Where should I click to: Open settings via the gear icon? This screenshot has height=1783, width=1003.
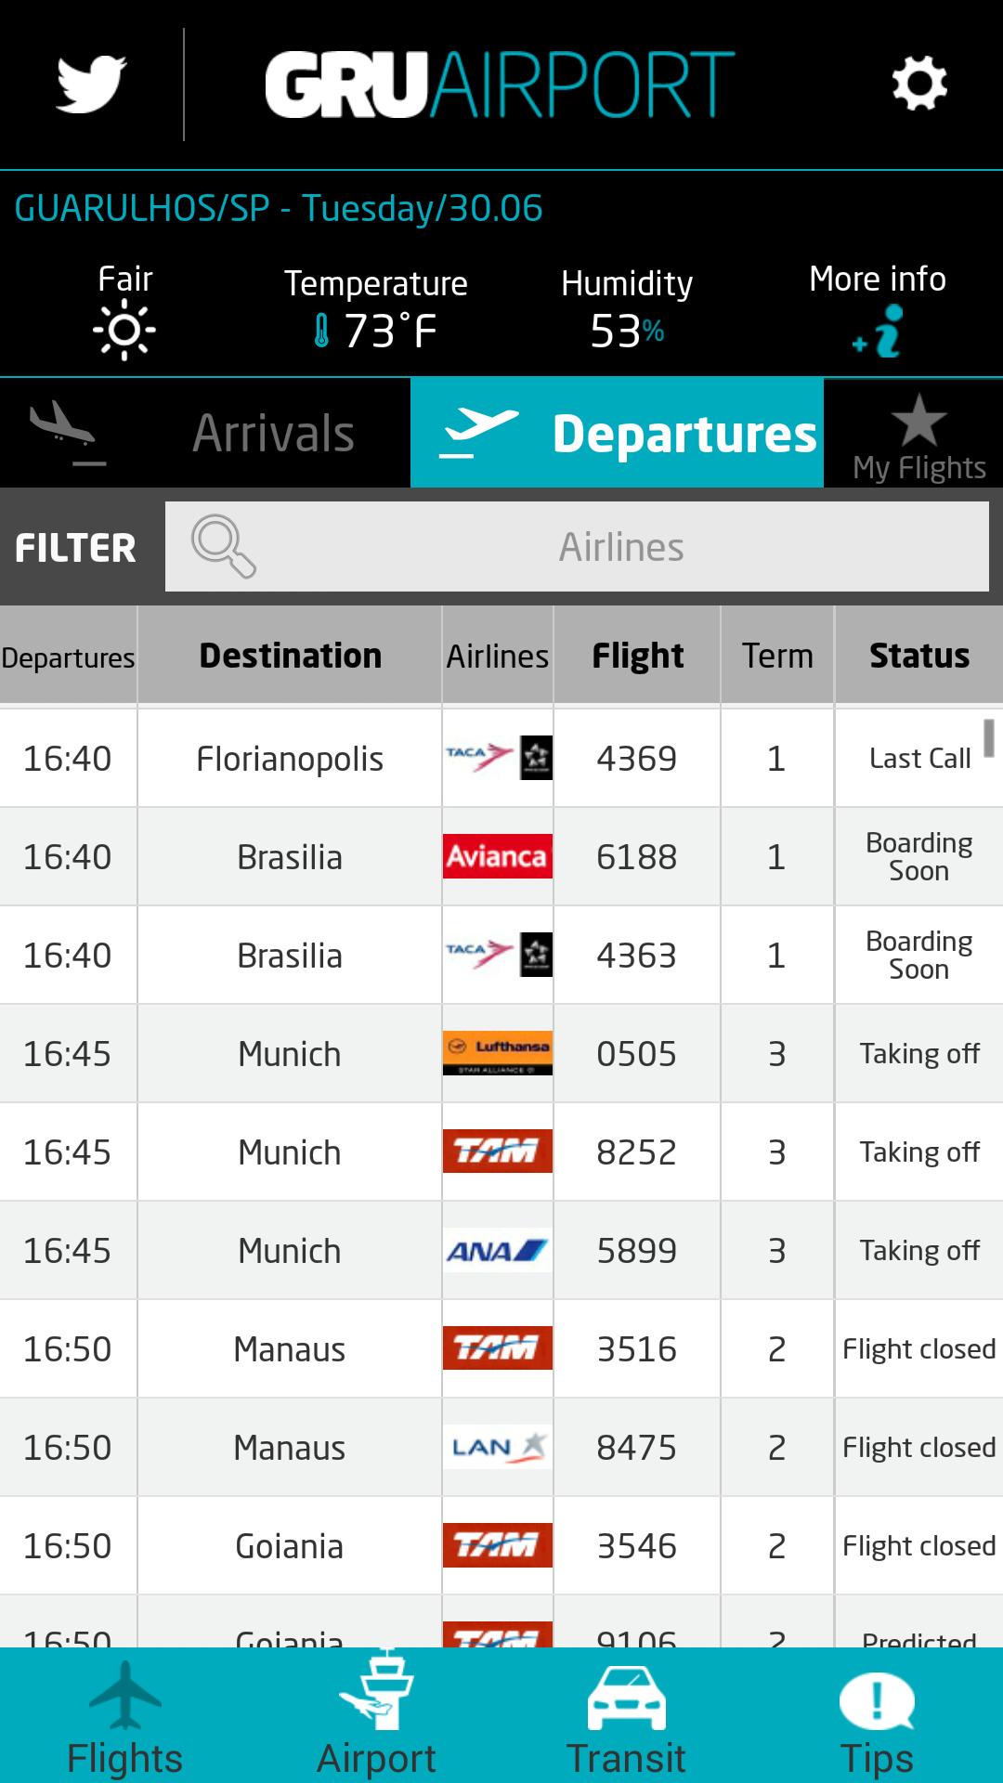tap(919, 84)
